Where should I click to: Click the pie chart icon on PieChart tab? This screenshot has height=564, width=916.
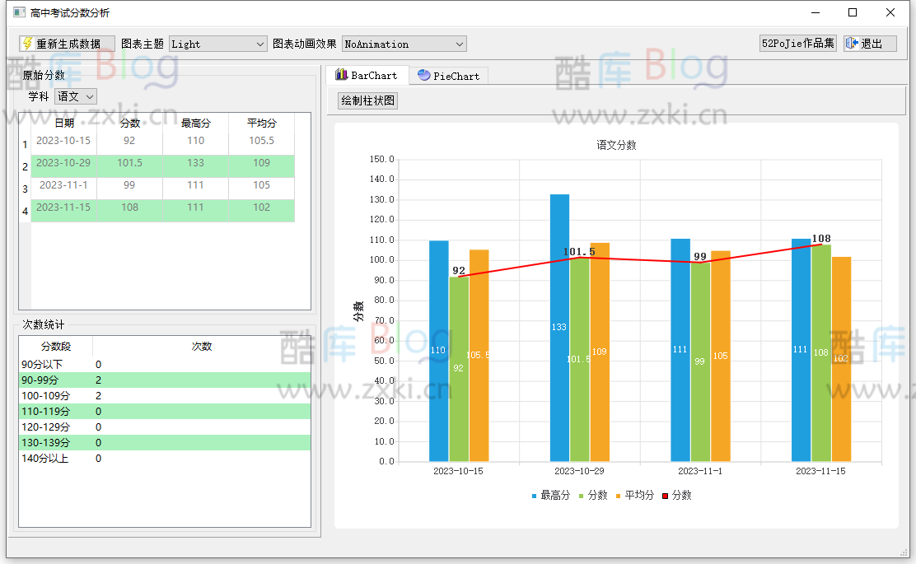[x=425, y=74]
